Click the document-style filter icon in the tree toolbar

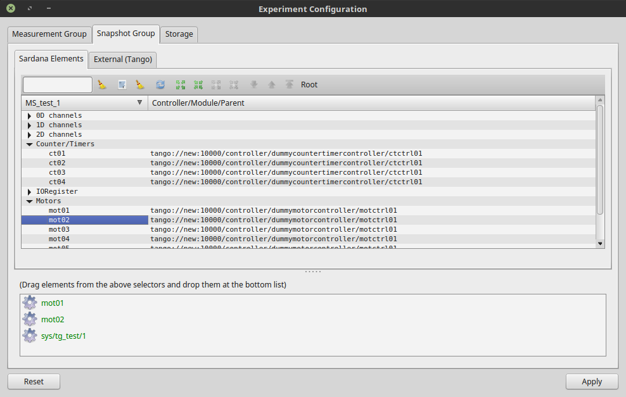point(122,85)
